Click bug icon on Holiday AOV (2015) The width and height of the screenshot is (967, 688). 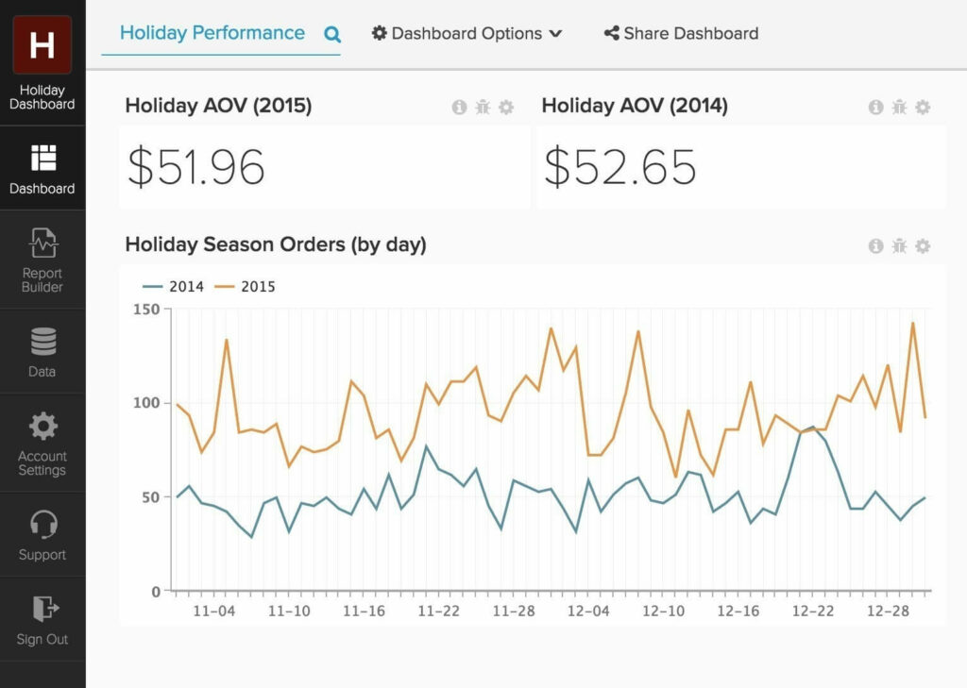click(x=483, y=108)
